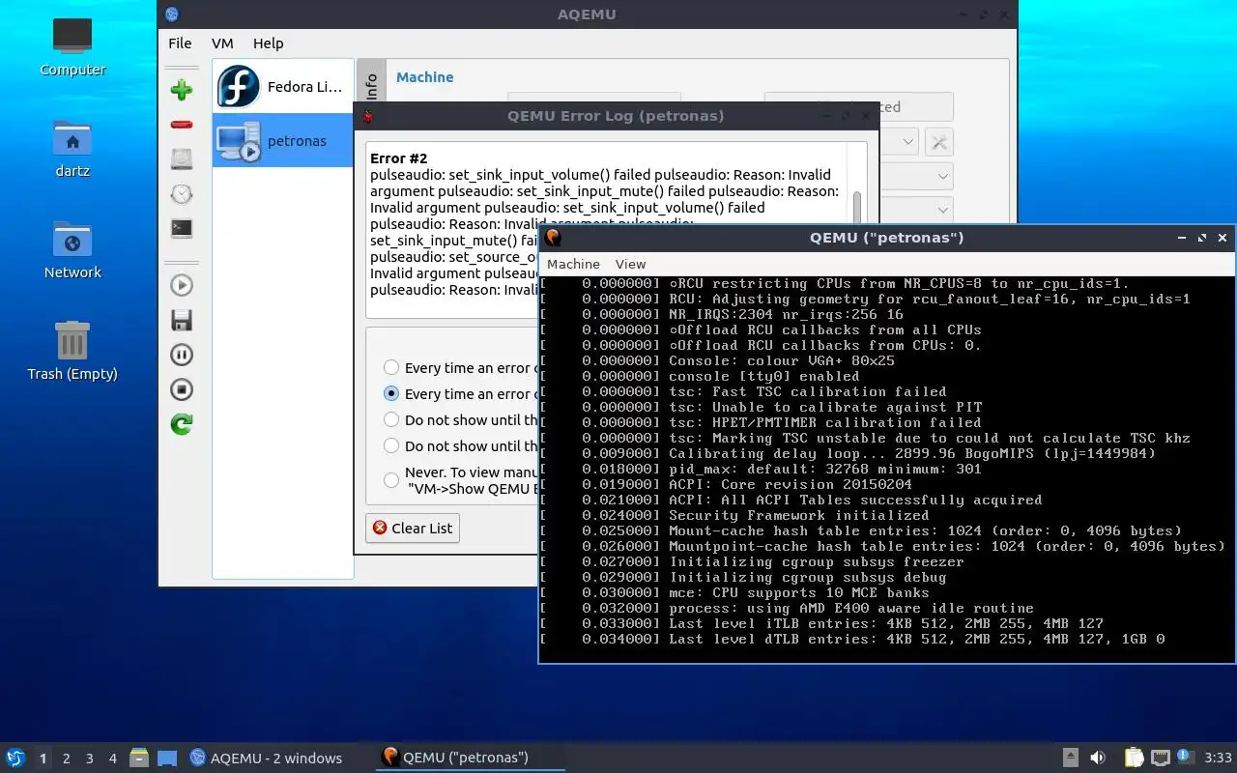
Task: Open the VM menu in AQEMU
Action: pos(222,43)
